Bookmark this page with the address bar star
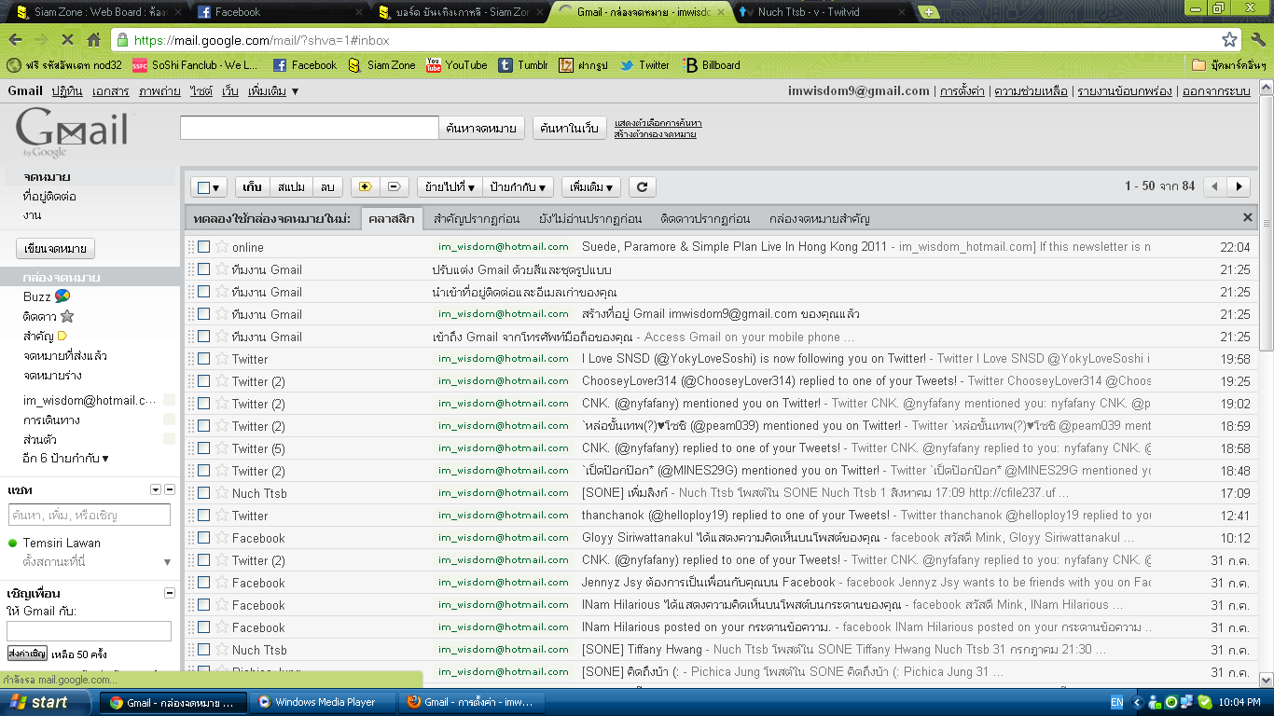Screen dimensions: 1274x716 1229,40
